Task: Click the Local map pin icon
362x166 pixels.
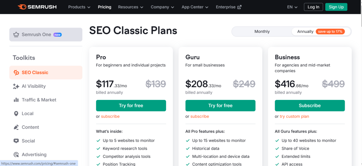Action: [16, 114]
